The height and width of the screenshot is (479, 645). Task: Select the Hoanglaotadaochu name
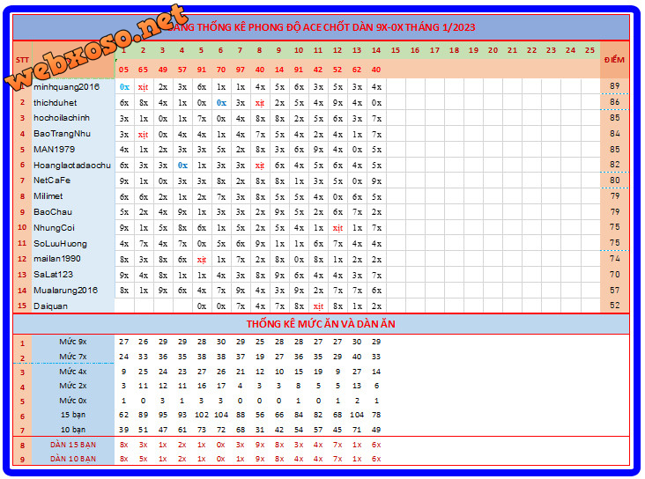72,165
